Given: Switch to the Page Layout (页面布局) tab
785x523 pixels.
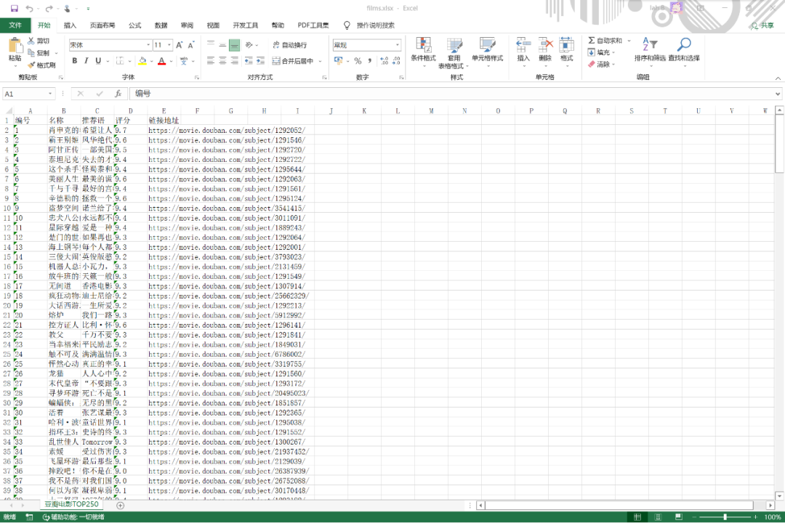Looking at the screenshot, I should pyautogui.click(x=102, y=25).
